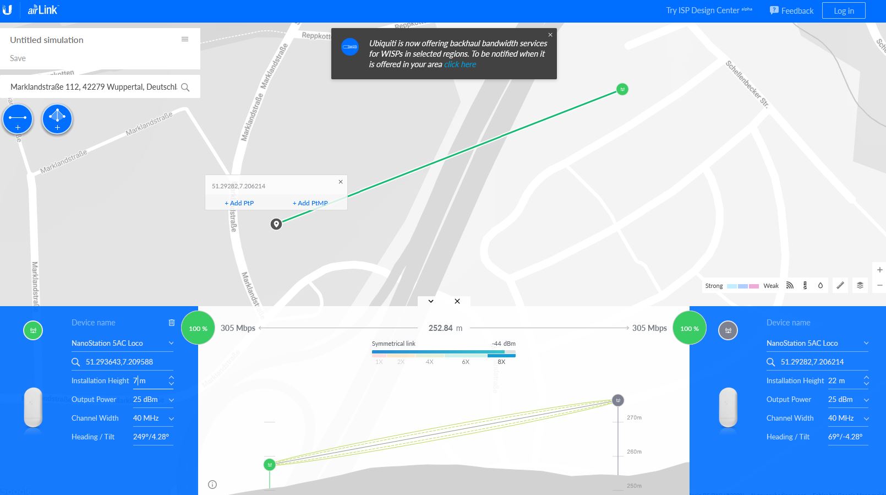This screenshot has width=886, height=495.
Task: Click the Log in button
Action: pyautogui.click(x=844, y=10)
